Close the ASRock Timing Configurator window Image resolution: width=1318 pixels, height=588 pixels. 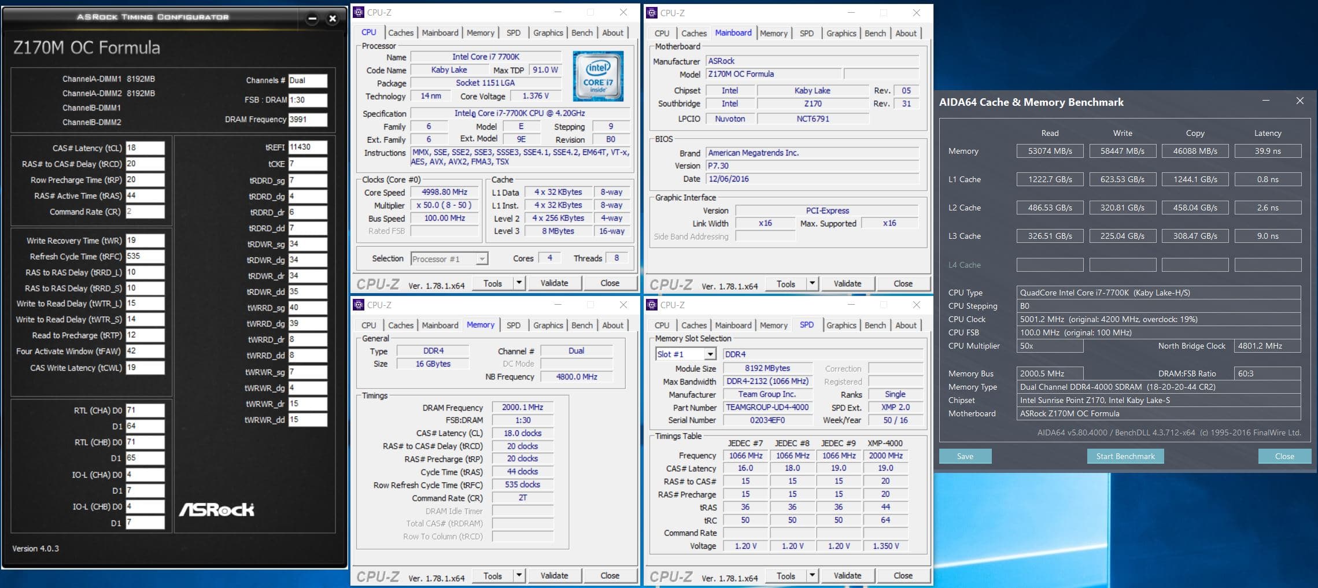333,19
